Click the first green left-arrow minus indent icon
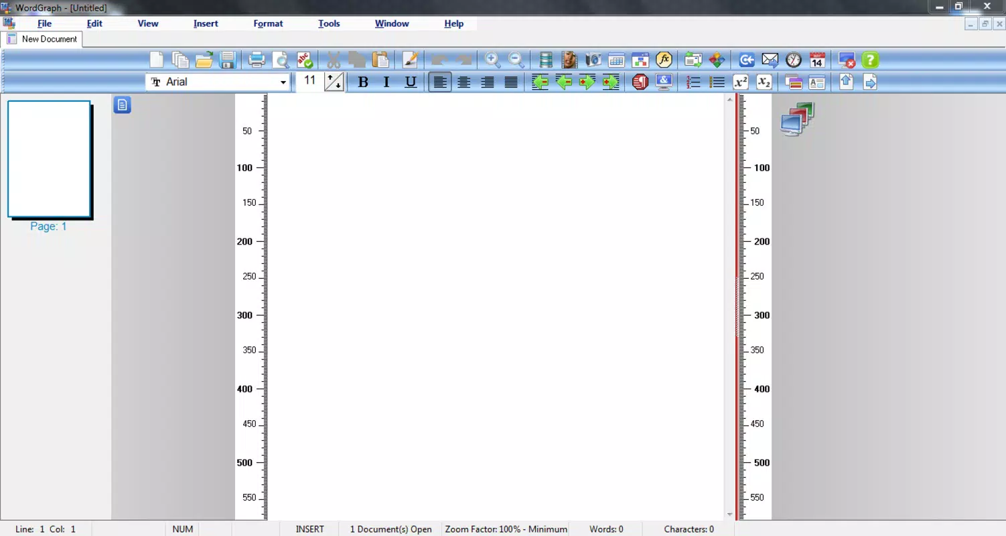This screenshot has height=536, width=1006. [x=541, y=82]
